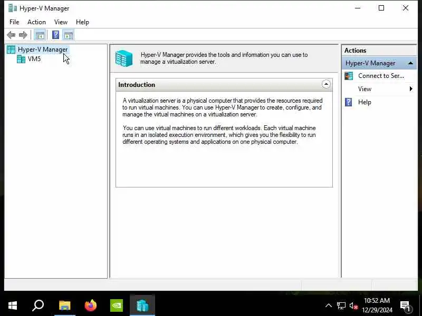The image size is (422, 316).
Task: Open Windows search from the taskbar
Action: tap(38, 305)
